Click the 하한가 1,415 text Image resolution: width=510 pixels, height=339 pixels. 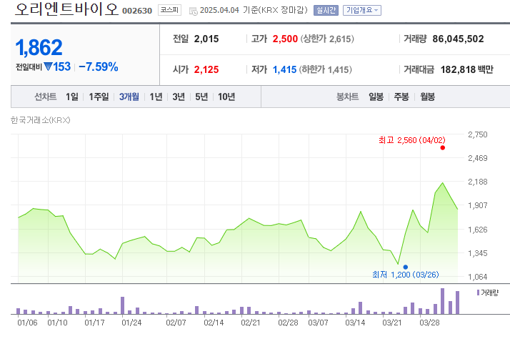coord(326,69)
